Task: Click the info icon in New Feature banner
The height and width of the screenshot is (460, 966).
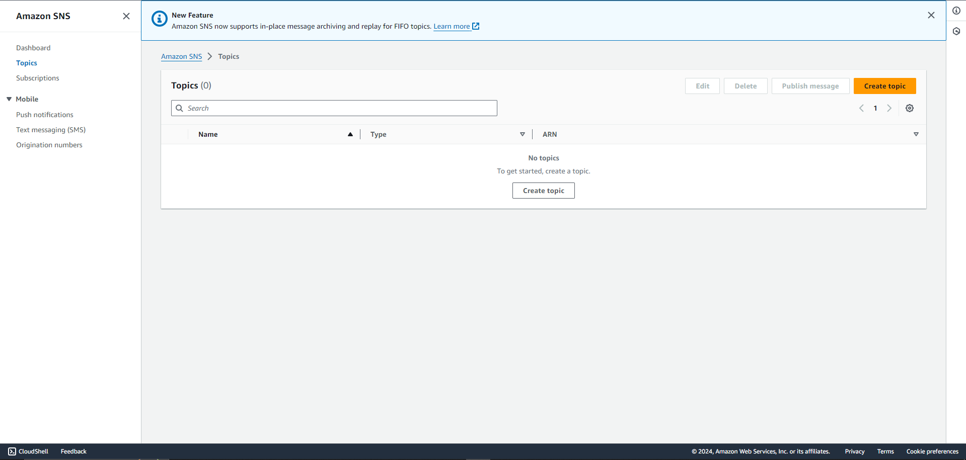Action: coord(160,19)
